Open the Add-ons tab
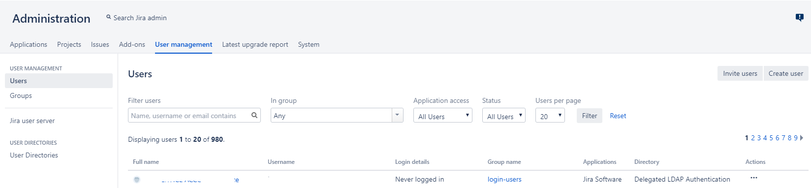The width and height of the screenshot is (811, 188). click(x=132, y=44)
